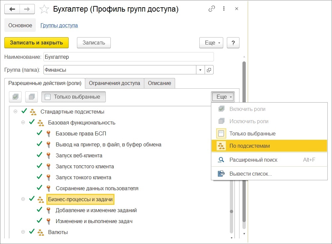Click key icon of Запуск тонкого клиента

coord(48,178)
